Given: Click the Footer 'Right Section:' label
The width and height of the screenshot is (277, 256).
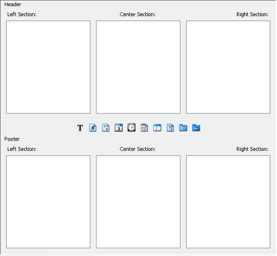Looking at the screenshot, I should pyautogui.click(x=252, y=149).
